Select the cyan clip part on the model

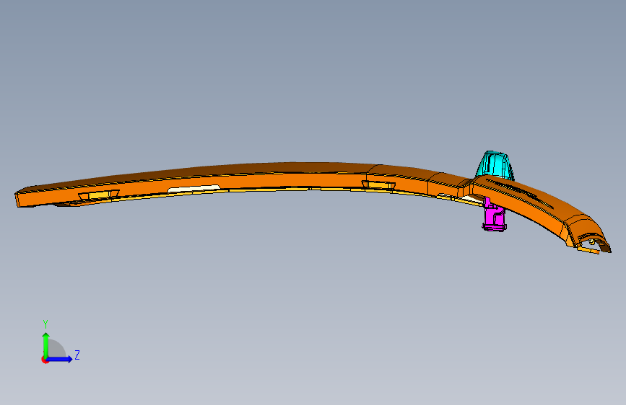[495, 164]
